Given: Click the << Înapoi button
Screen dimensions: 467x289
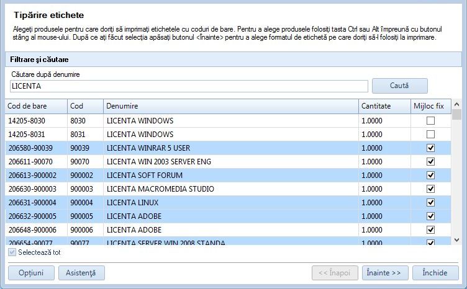Looking at the screenshot, I should (x=335, y=273).
